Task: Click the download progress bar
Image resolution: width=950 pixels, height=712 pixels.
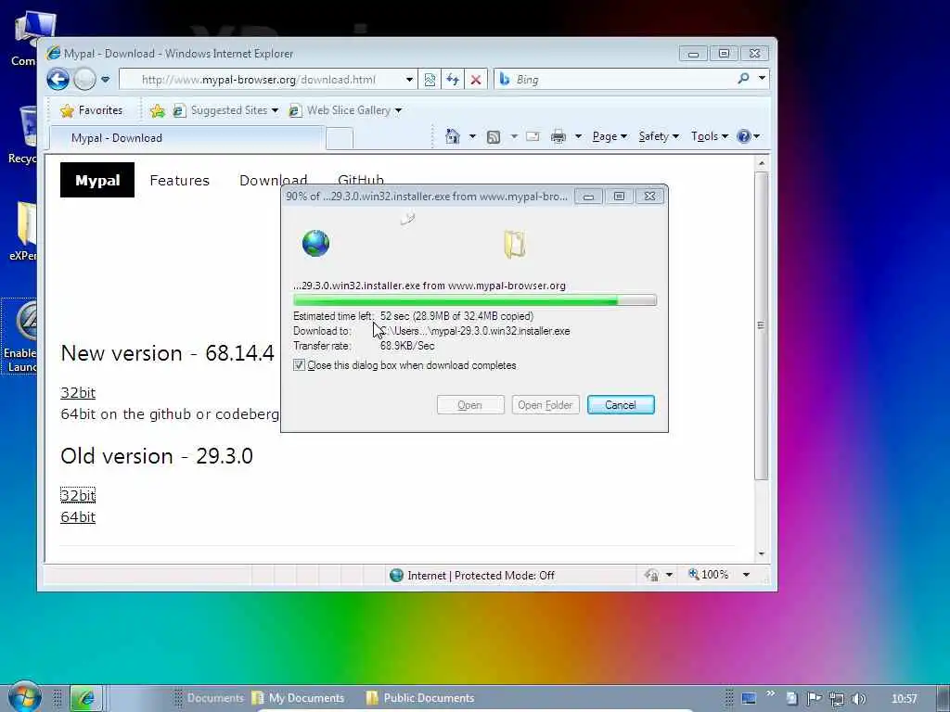Action: click(x=475, y=300)
